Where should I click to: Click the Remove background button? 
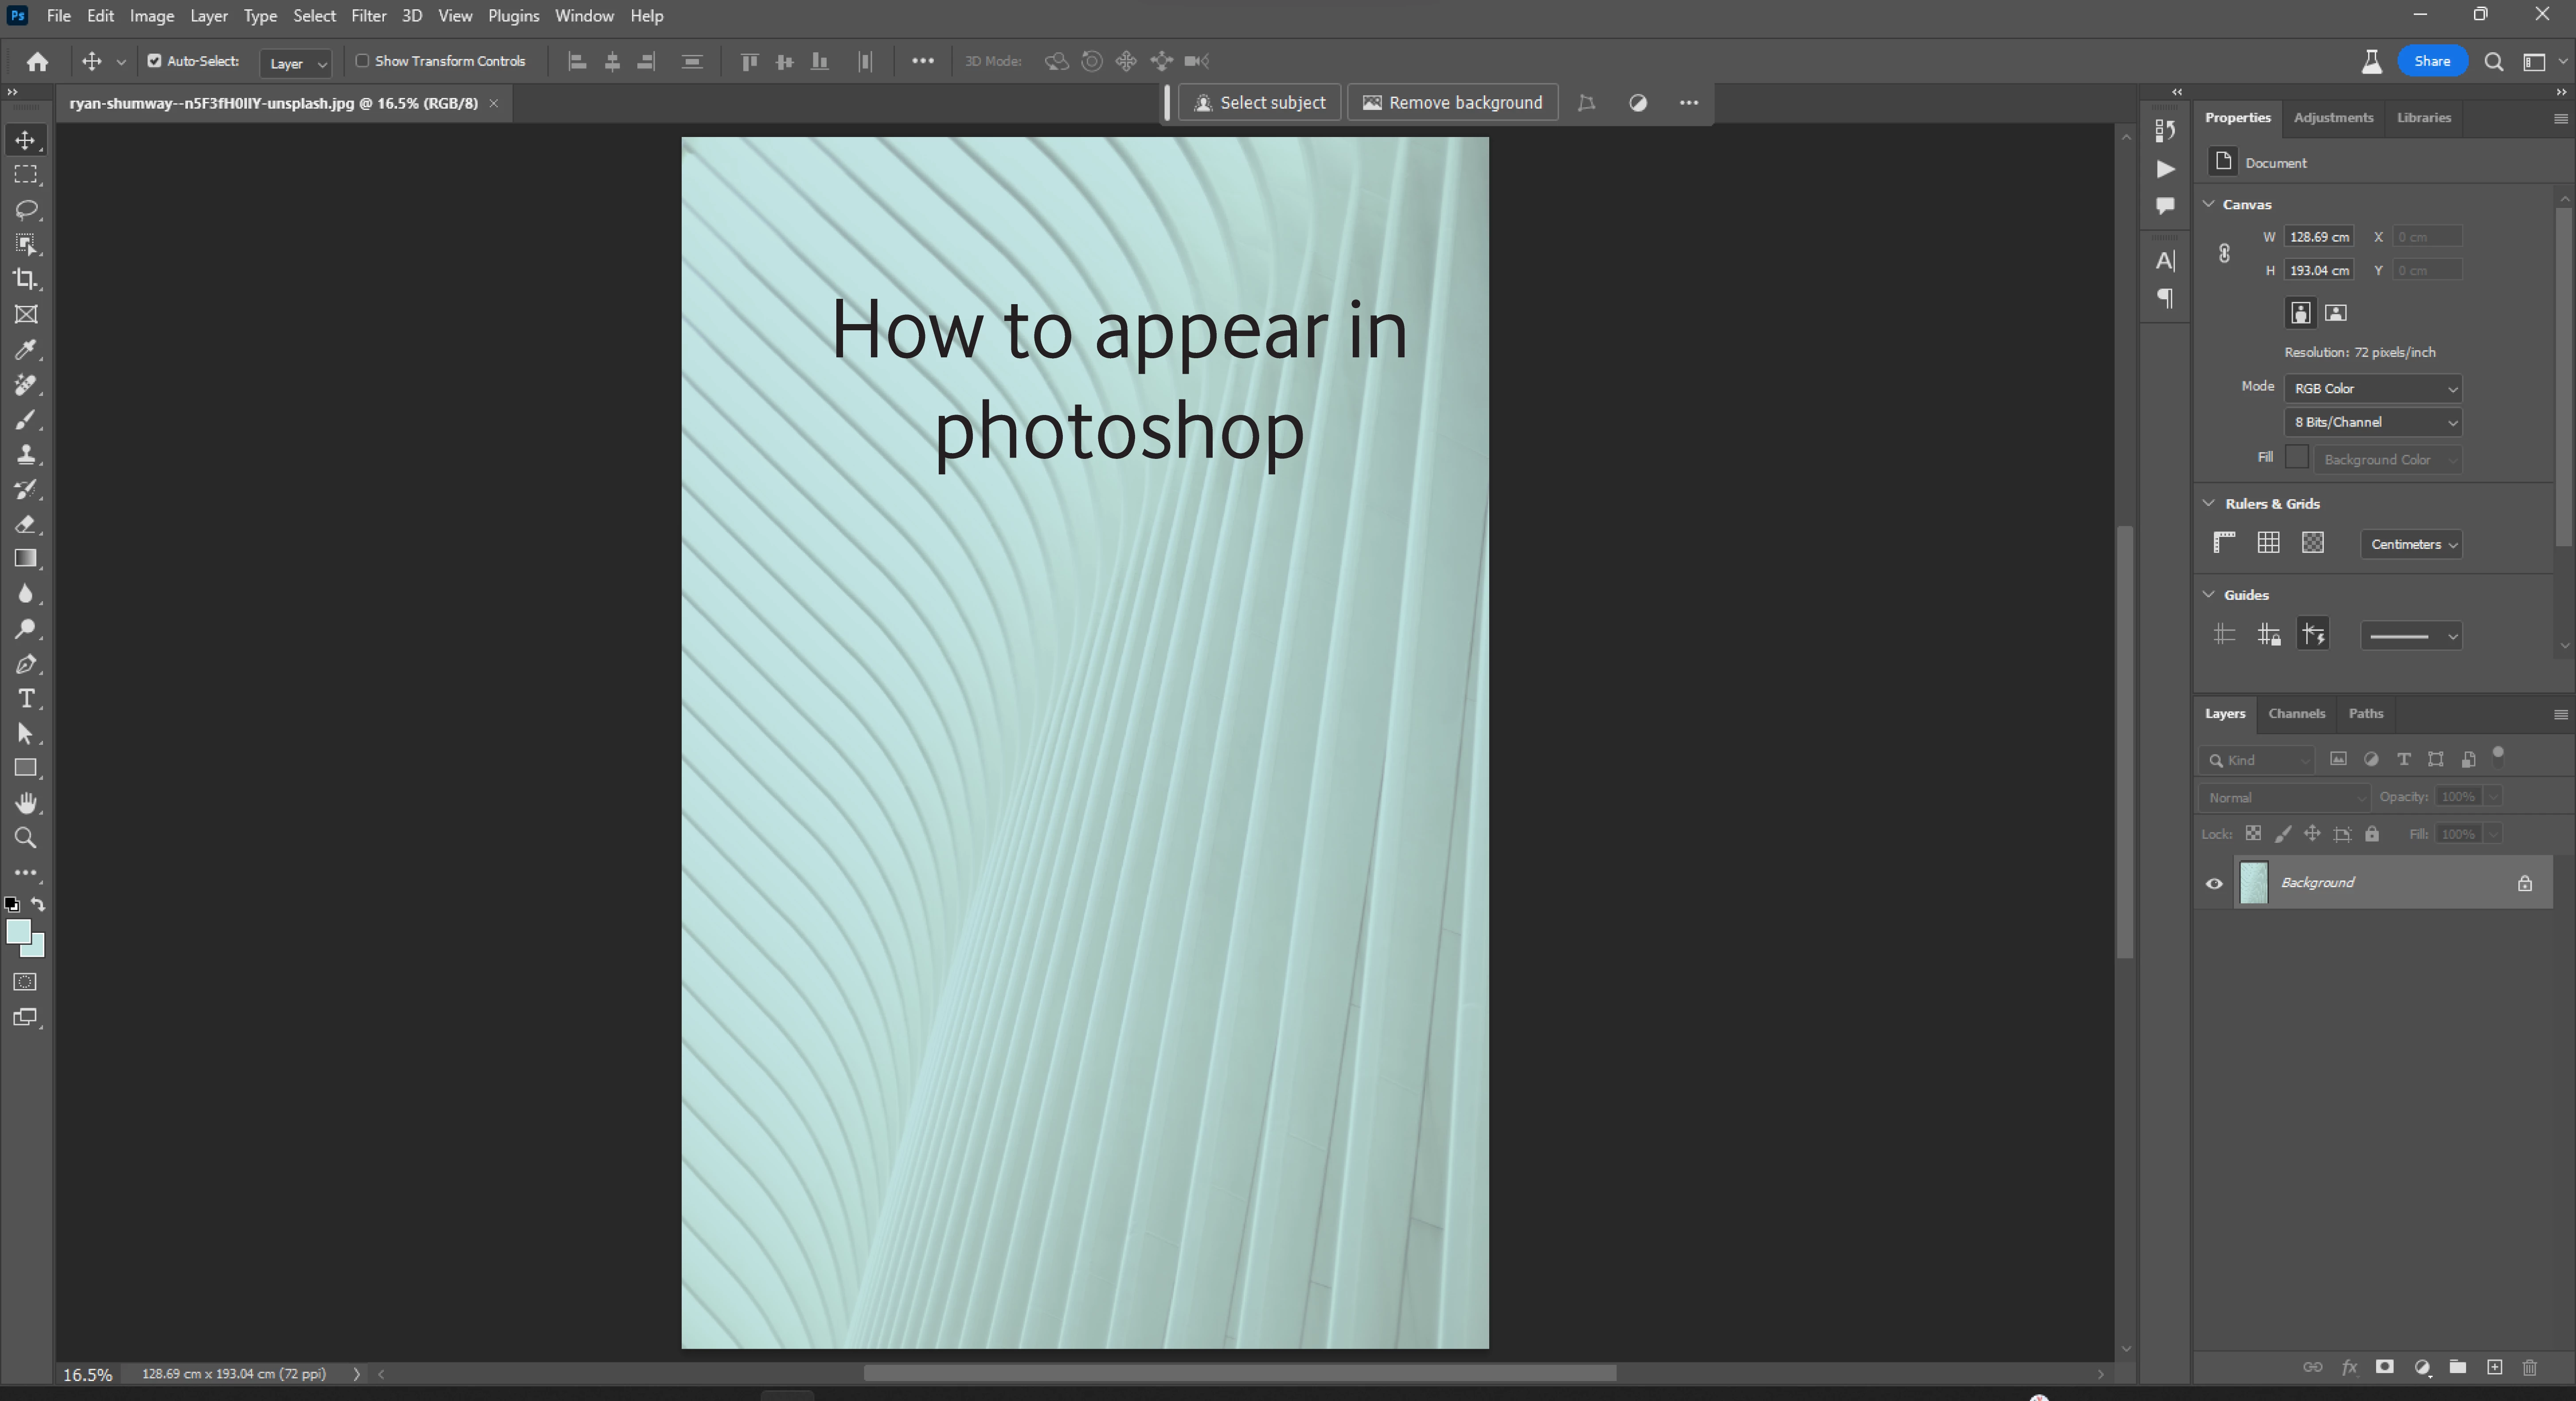(x=1452, y=103)
